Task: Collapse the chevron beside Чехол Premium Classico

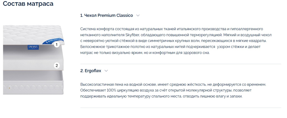Action: point(138,15)
